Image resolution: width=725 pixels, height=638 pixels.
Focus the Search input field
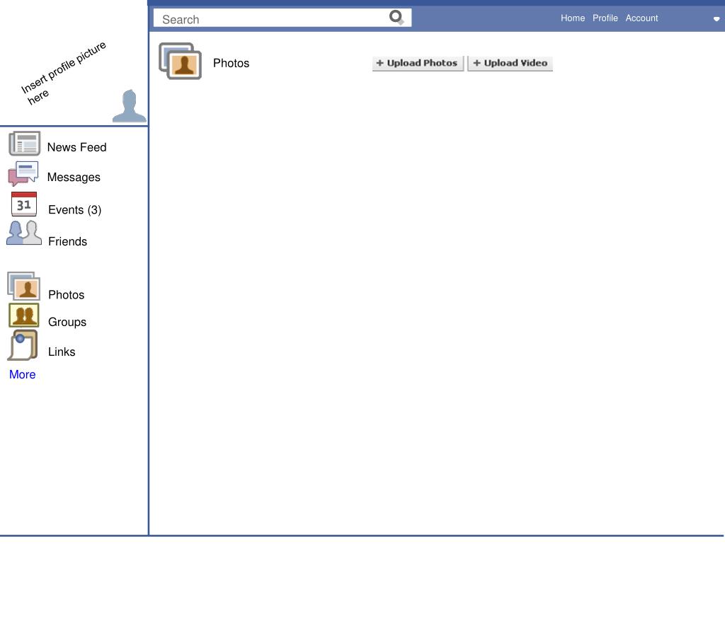pos(282,18)
